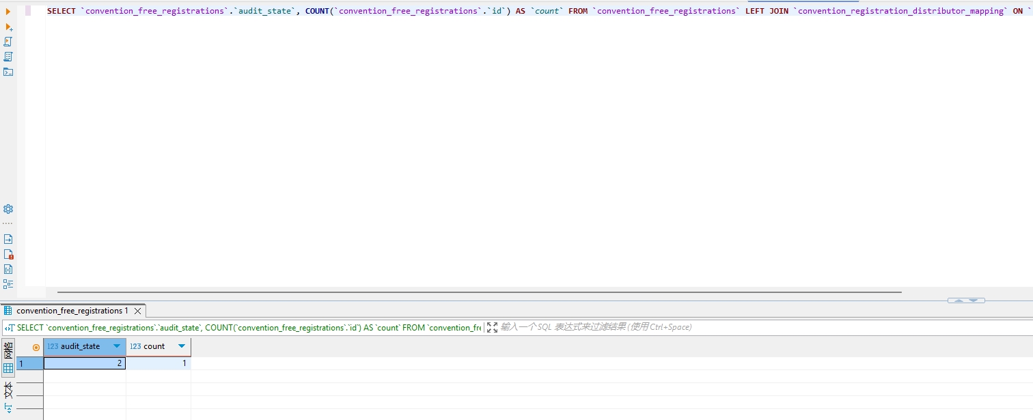Open the audit_state column filter dropdown

[118, 346]
